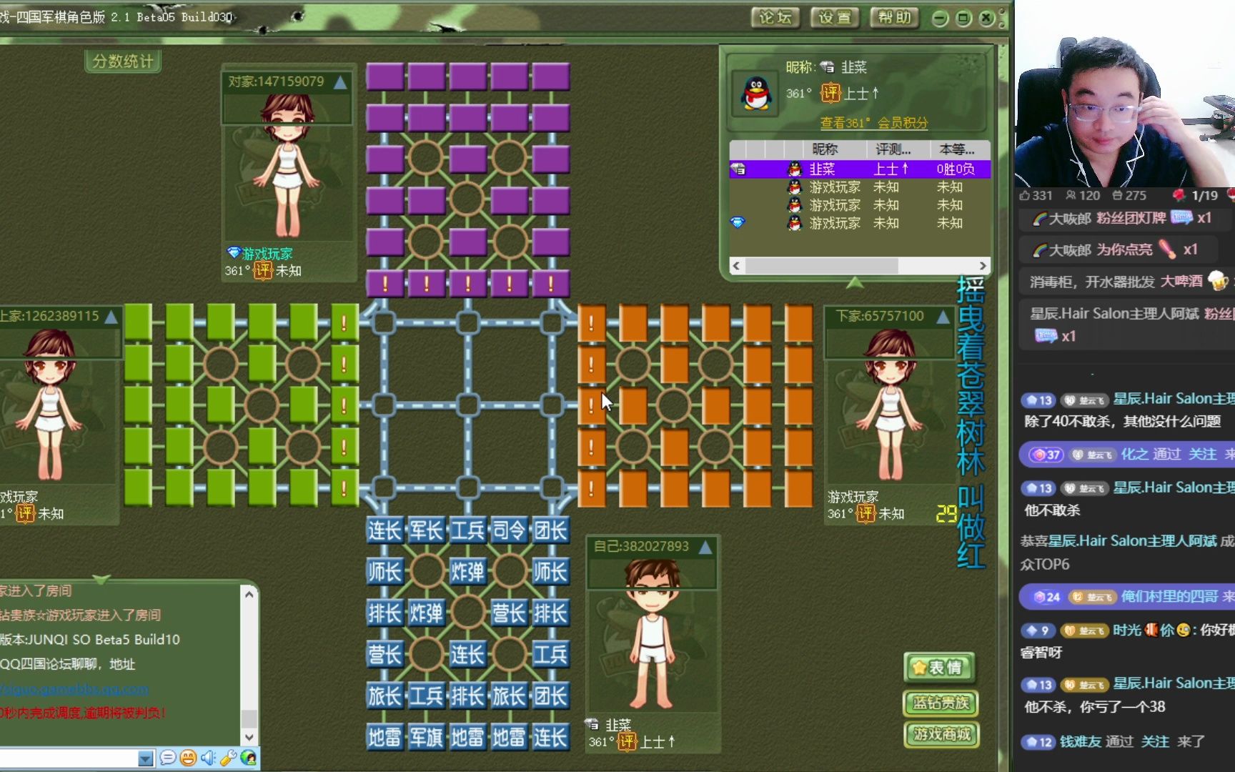The height and width of the screenshot is (772, 1235).
Task: Click the globe user icon in chat bar
Action: point(248,758)
